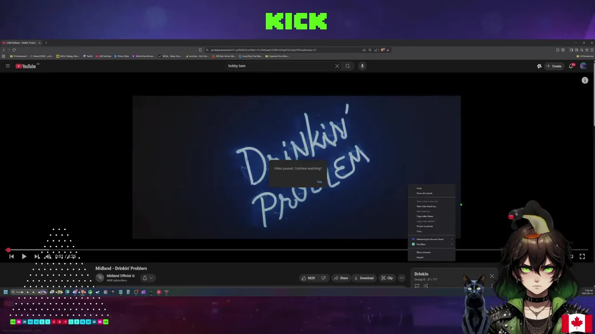
Task: Go to YouTube home via the logo
Action: (x=26, y=66)
